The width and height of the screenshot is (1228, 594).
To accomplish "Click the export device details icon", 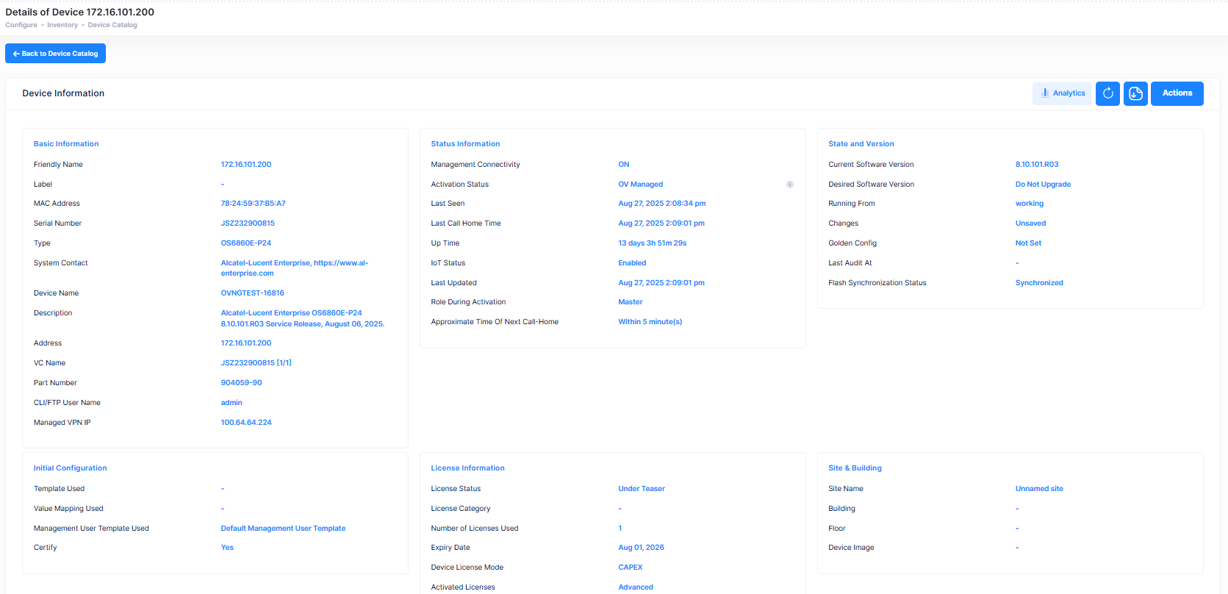I will pyautogui.click(x=1135, y=93).
